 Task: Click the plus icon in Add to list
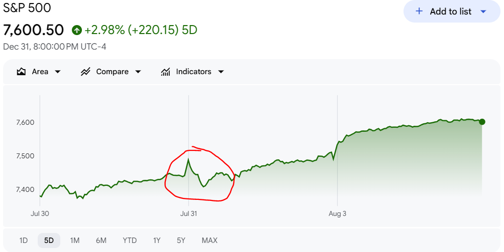419,11
